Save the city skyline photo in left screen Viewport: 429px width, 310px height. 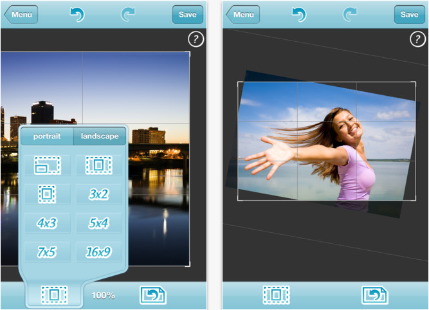click(188, 14)
